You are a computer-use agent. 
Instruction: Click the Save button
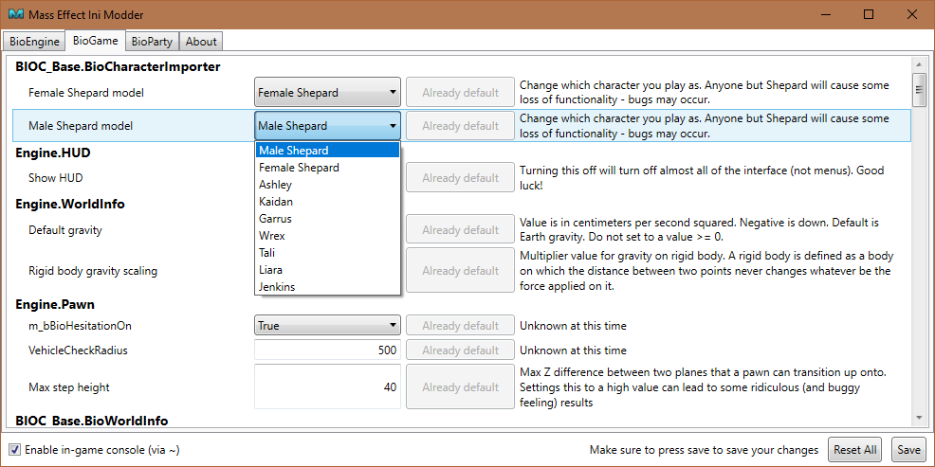908,449
